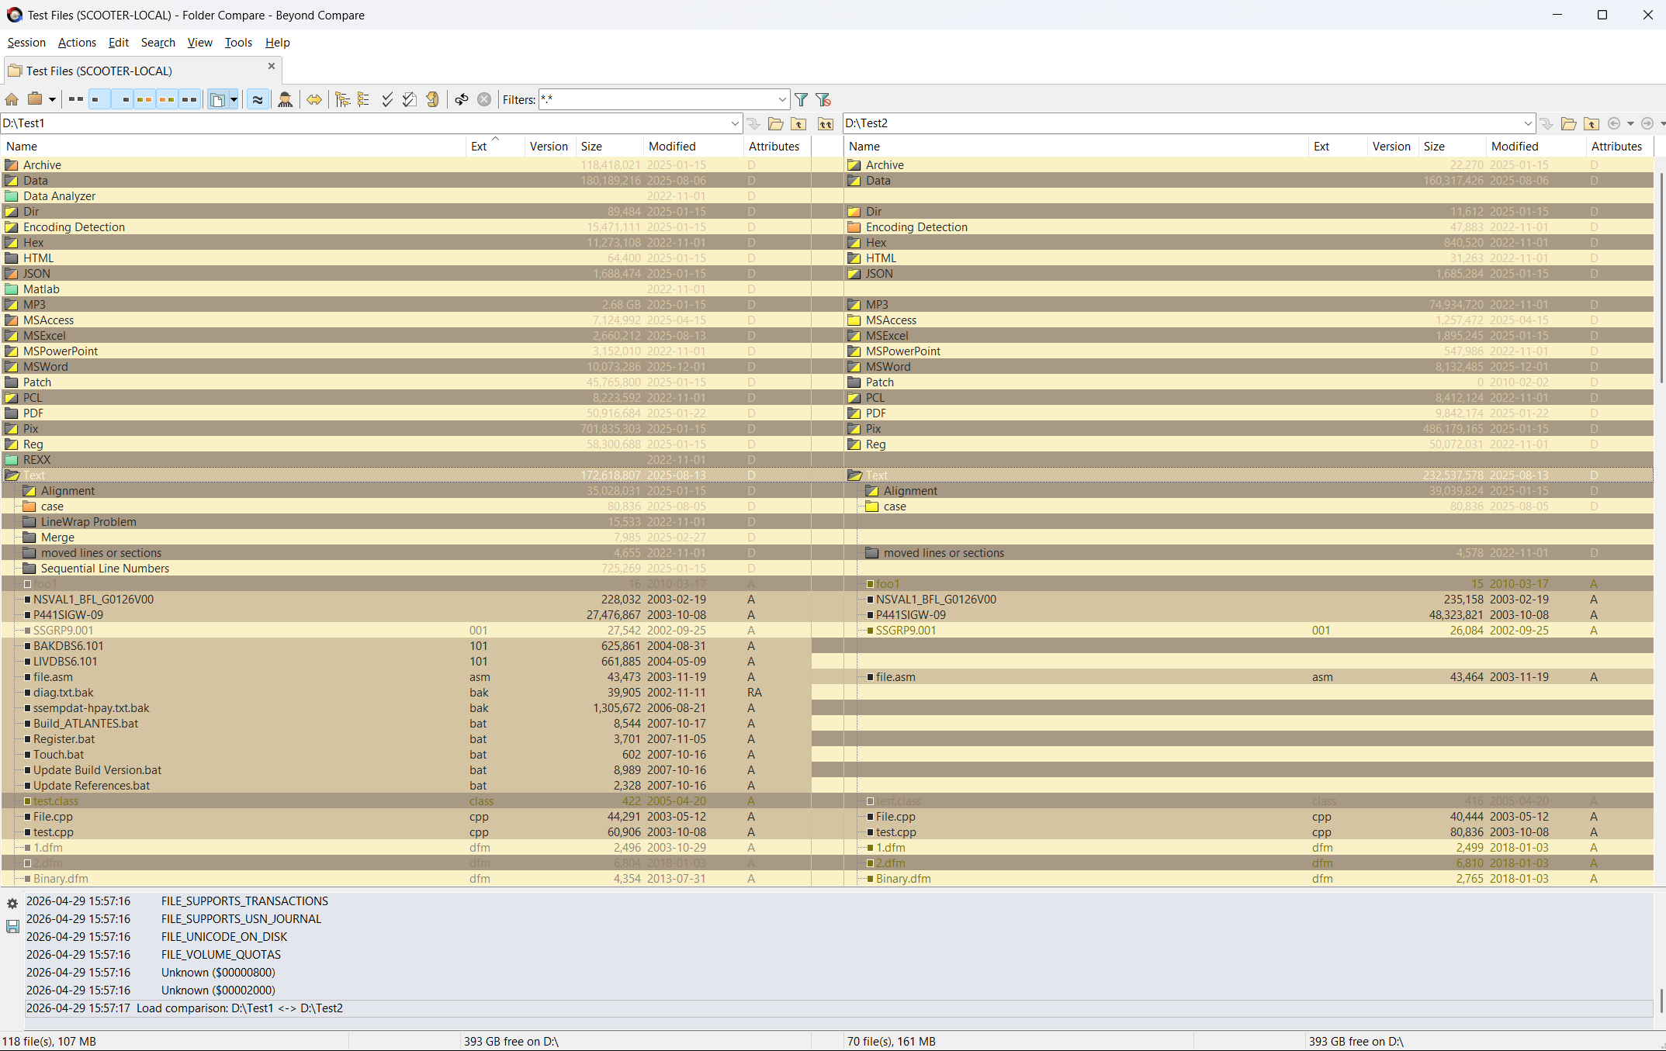Viewport: 1666px width, 1051px height.
Task: Sort right pane by Version column header
Action: 1392,146
